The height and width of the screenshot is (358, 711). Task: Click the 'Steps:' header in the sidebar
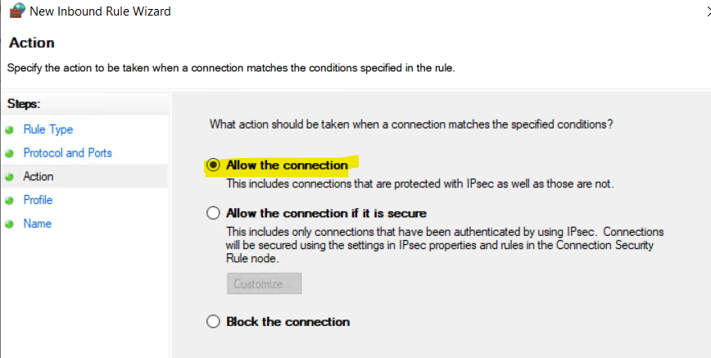(x=24, y=104)
